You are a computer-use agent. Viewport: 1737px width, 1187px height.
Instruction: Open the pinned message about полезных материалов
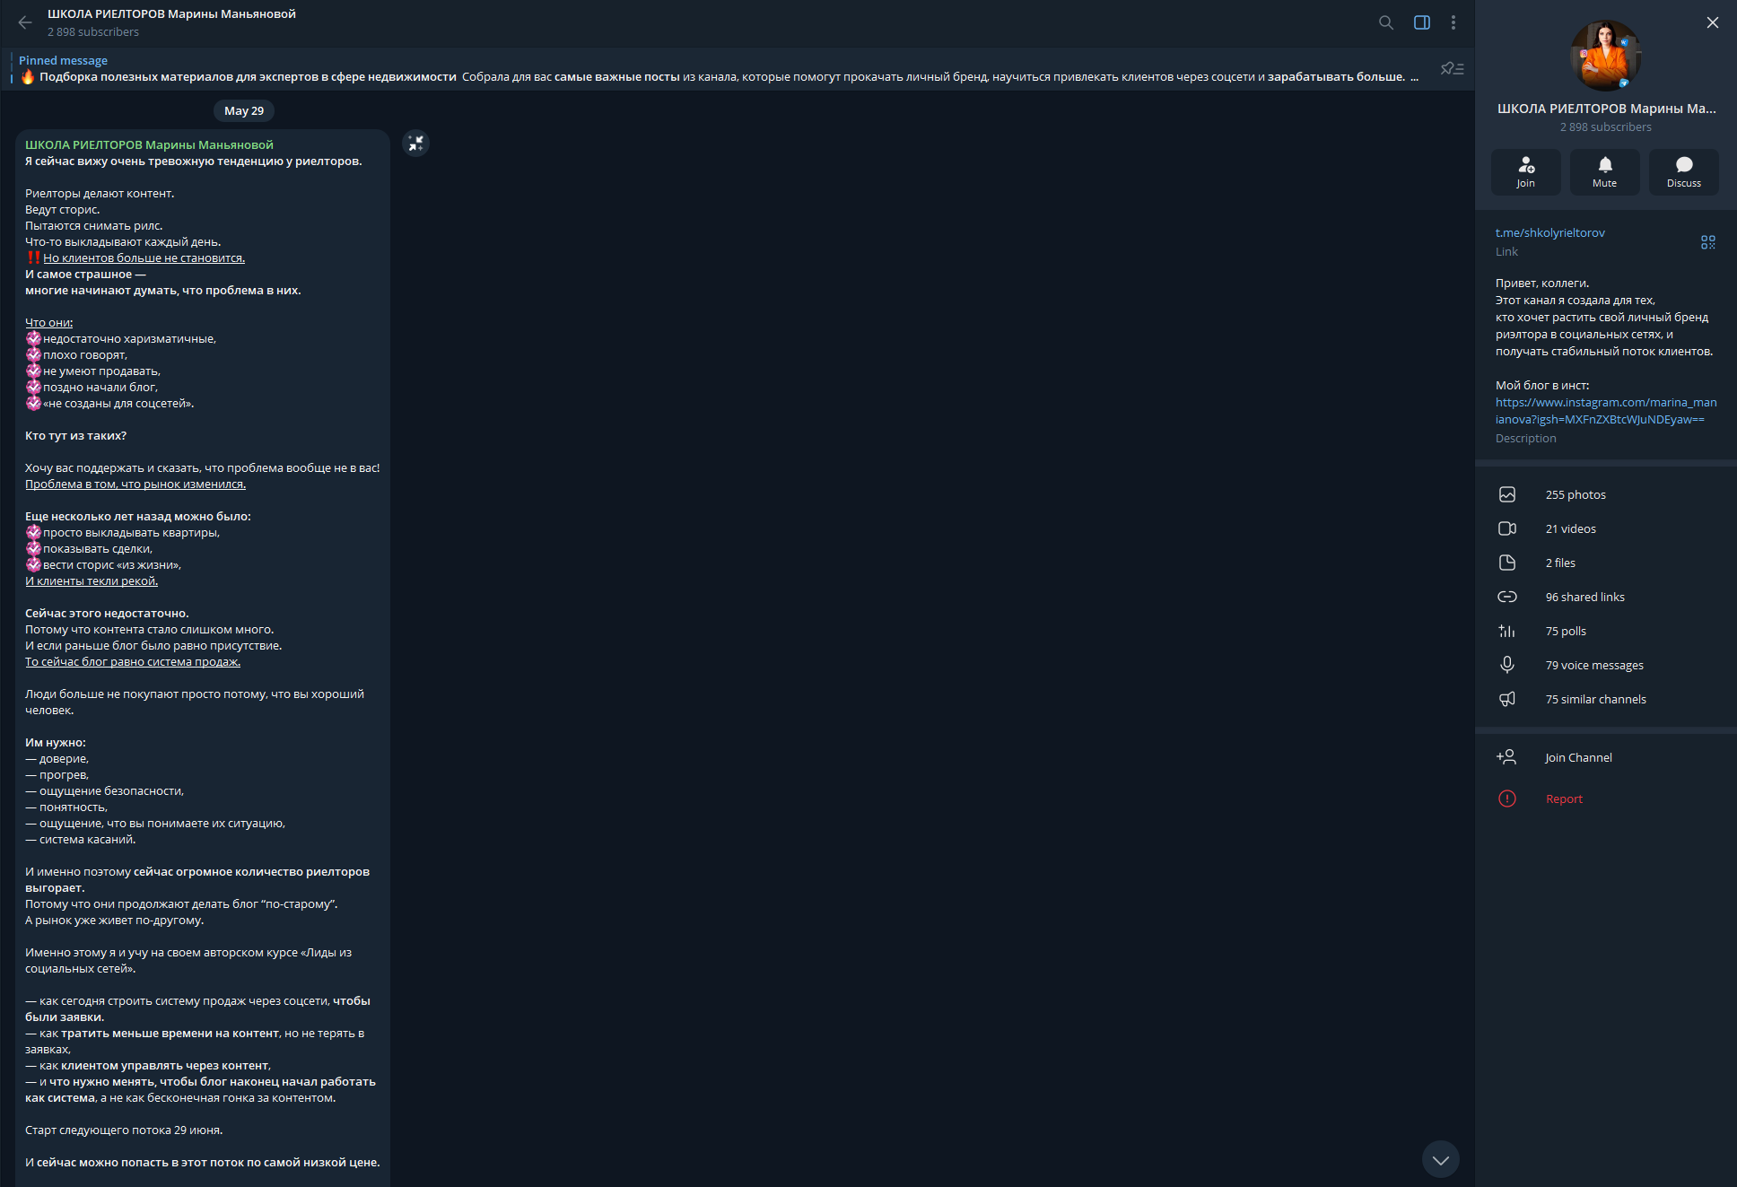pyautogui.click(x=718, y=69)
